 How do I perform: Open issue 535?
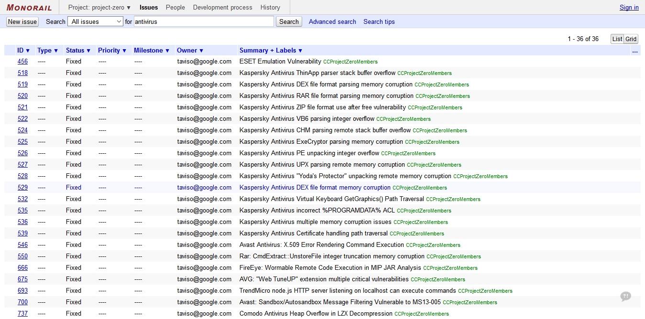tap(22, 211)
